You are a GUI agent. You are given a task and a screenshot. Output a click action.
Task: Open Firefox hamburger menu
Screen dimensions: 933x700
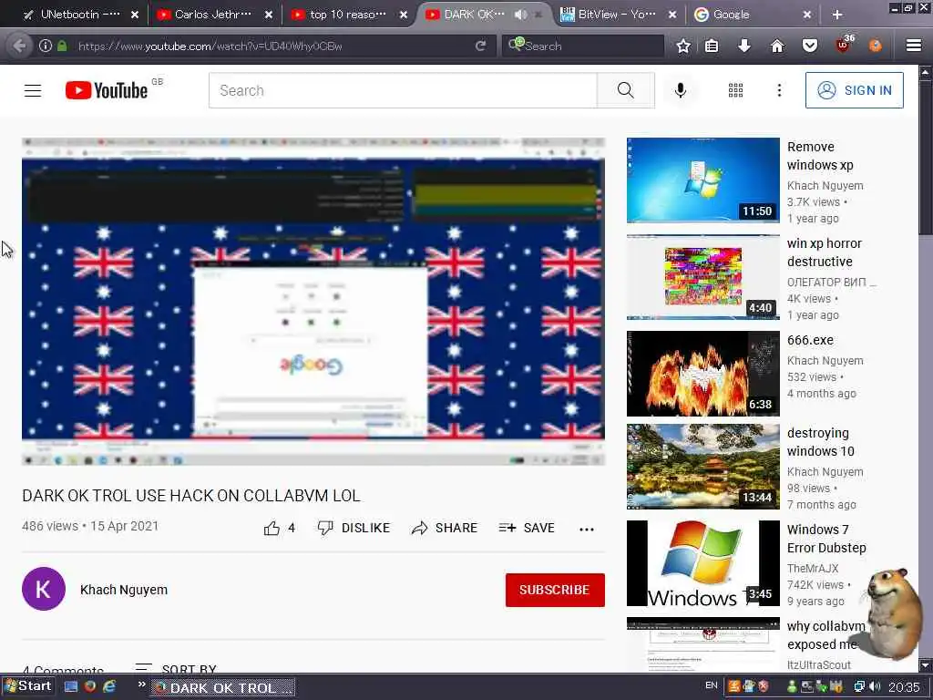coord(913,46)
